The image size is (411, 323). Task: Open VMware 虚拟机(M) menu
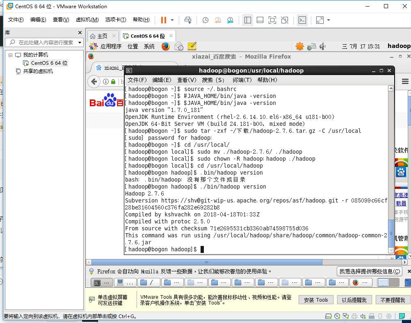click(87, 20)
